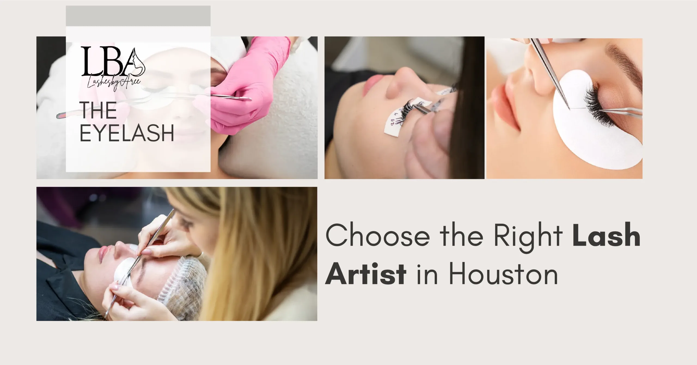Open the white under-eye pad closeup photo
This screenshot has height=365, width=697.
(564, 108)
